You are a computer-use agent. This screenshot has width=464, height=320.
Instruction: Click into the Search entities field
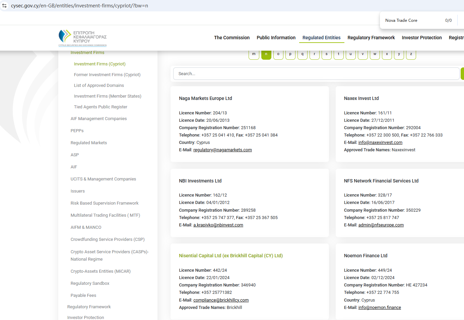point(316,73)
